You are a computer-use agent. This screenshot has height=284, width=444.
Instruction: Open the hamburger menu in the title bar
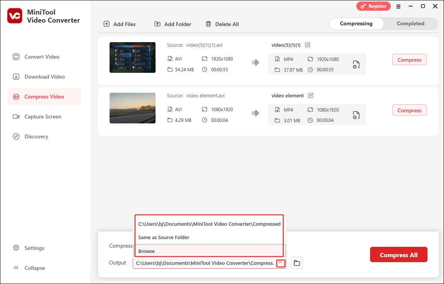pyautogui.click(x=398, y=6)
